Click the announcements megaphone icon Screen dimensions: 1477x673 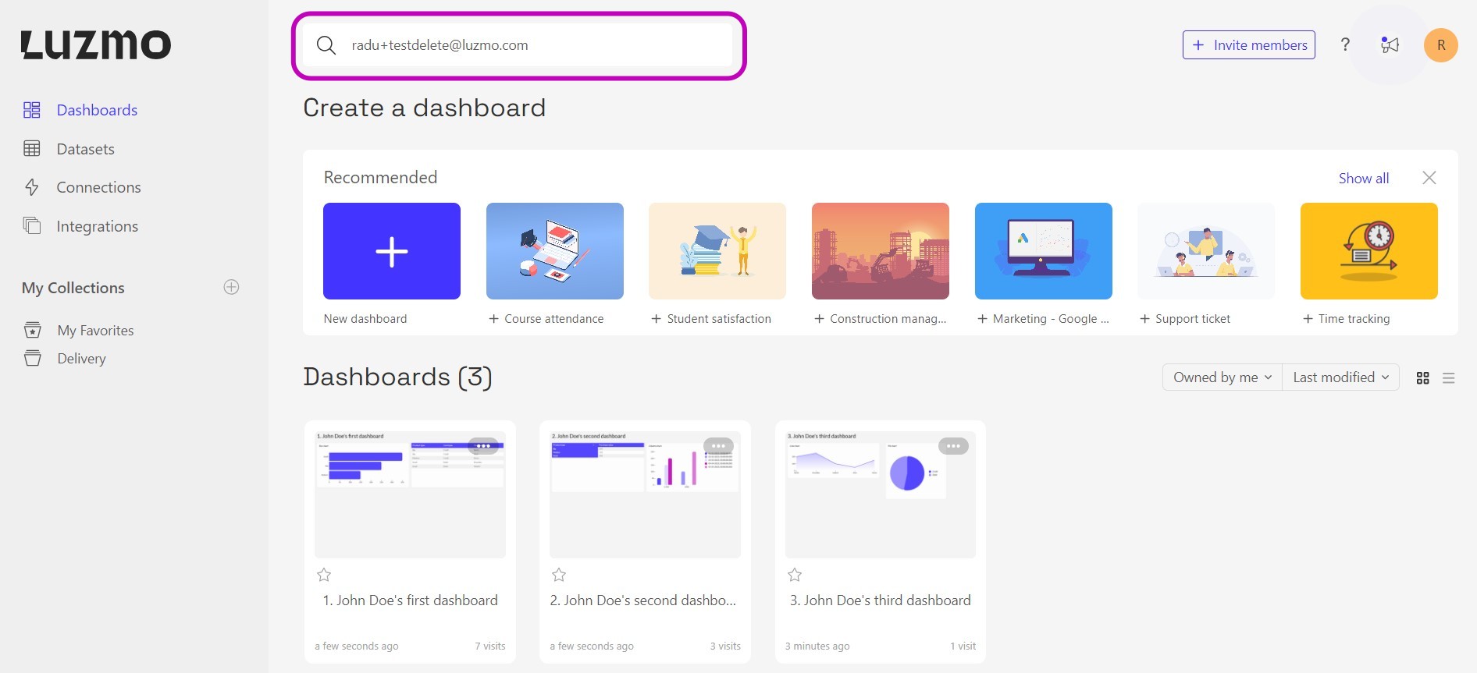(1390, 45)
